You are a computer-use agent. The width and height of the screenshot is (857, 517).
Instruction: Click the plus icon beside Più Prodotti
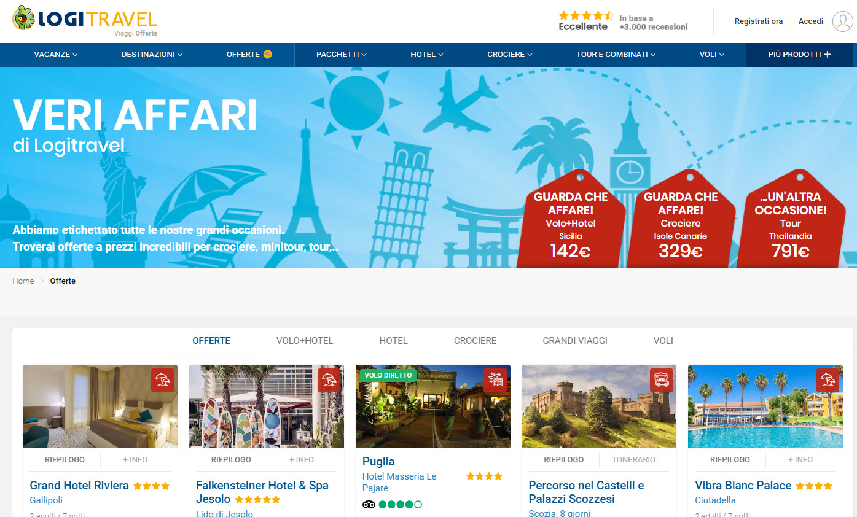(x=827, y=54)
